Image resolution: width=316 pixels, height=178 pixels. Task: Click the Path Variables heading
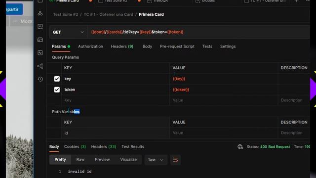(x=66, y=112)
